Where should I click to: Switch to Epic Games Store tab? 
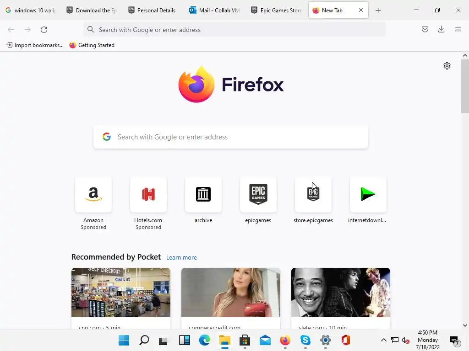[276, 11]
